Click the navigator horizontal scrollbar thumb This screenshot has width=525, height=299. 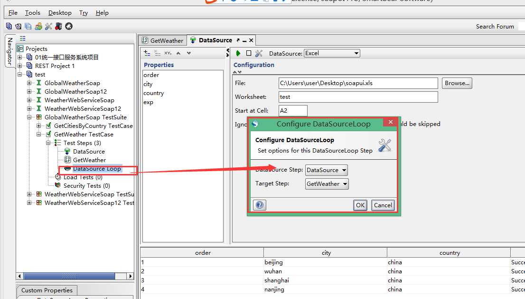pos(69,276)
